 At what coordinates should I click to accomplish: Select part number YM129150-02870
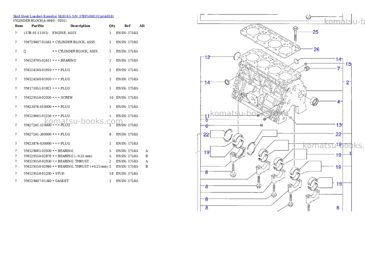pos(37,156)
